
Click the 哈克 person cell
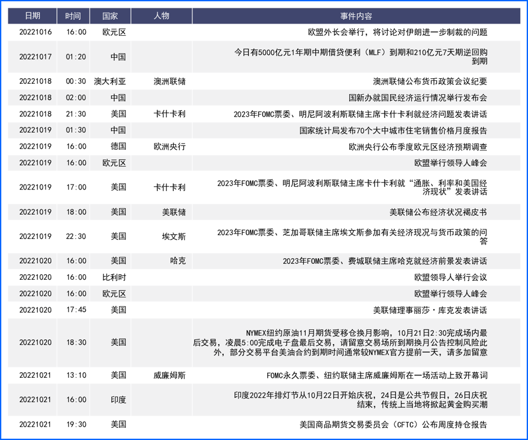[178, 260]
